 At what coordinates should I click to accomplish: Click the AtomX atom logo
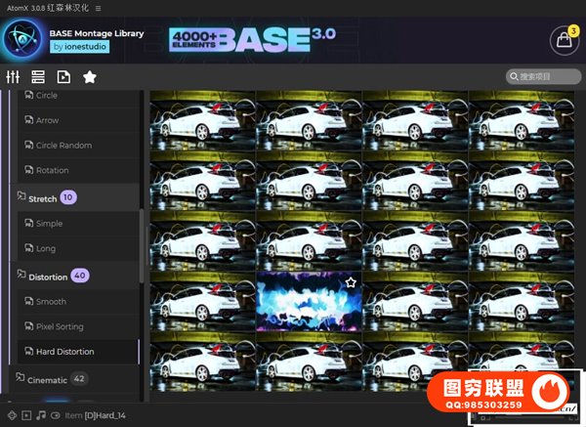click(x=21, y=40)
